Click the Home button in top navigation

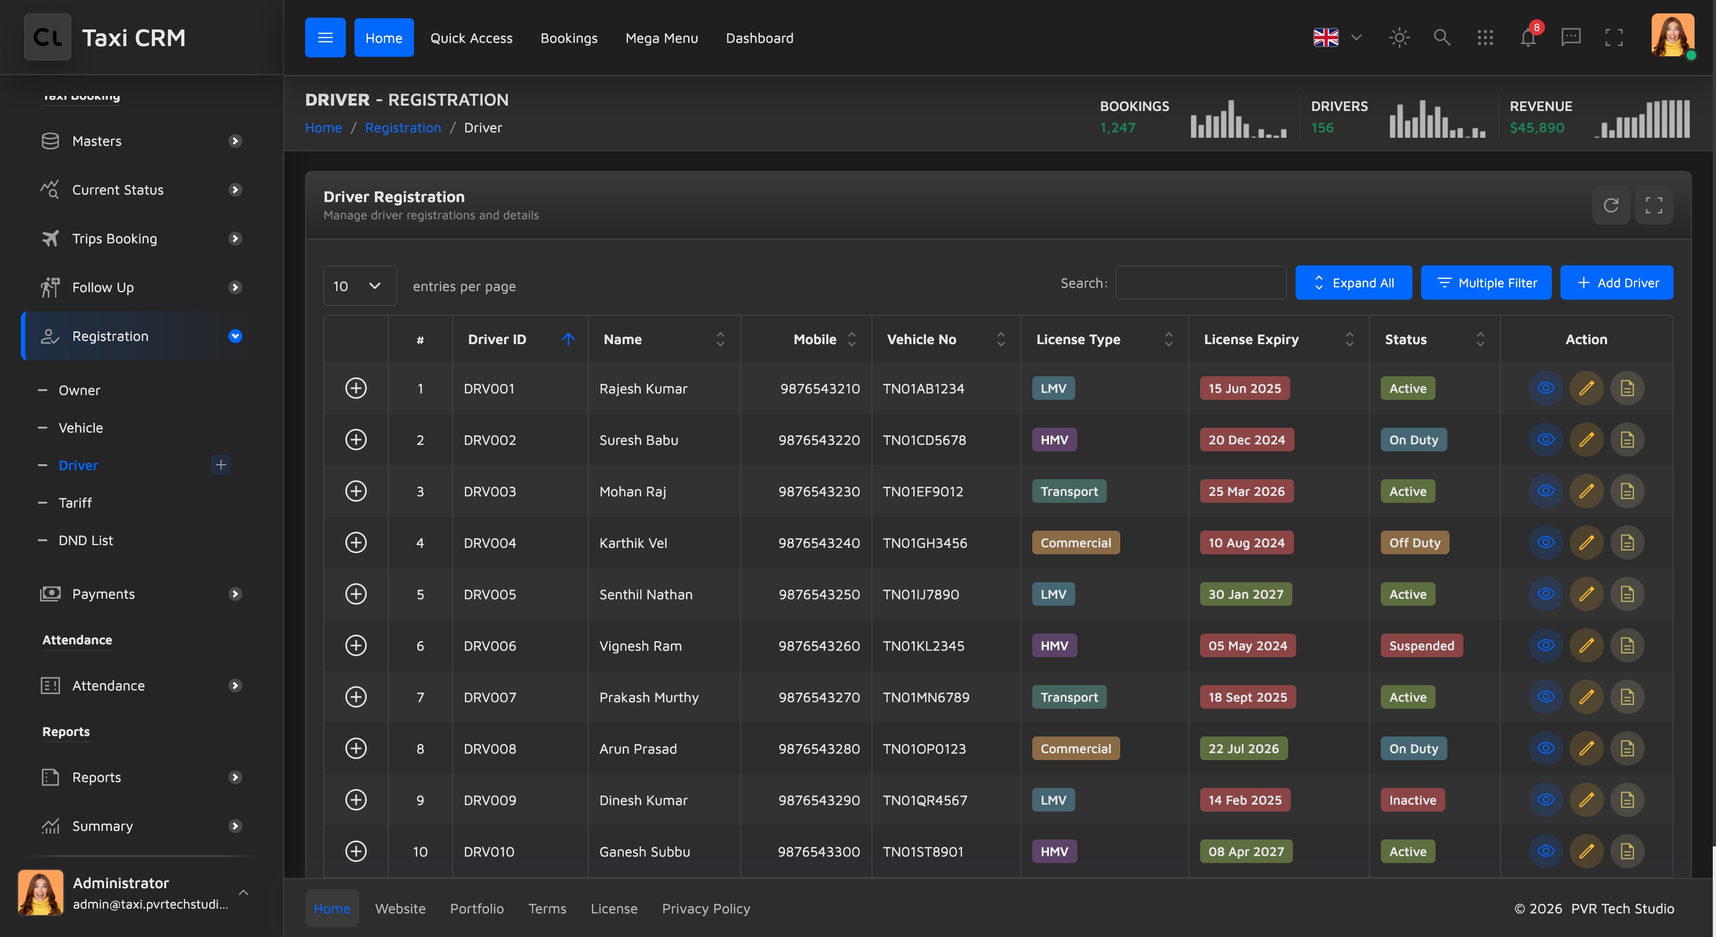384,38
